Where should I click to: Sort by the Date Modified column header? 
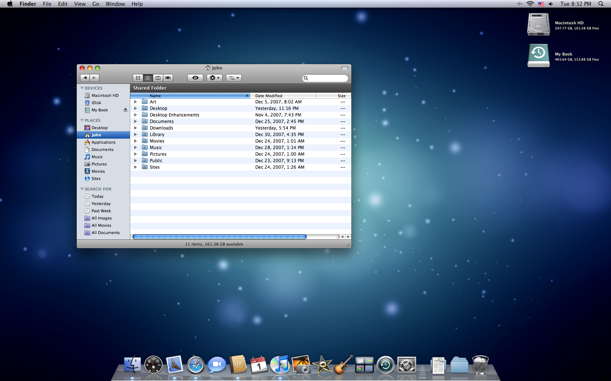(x=283, y=96)
